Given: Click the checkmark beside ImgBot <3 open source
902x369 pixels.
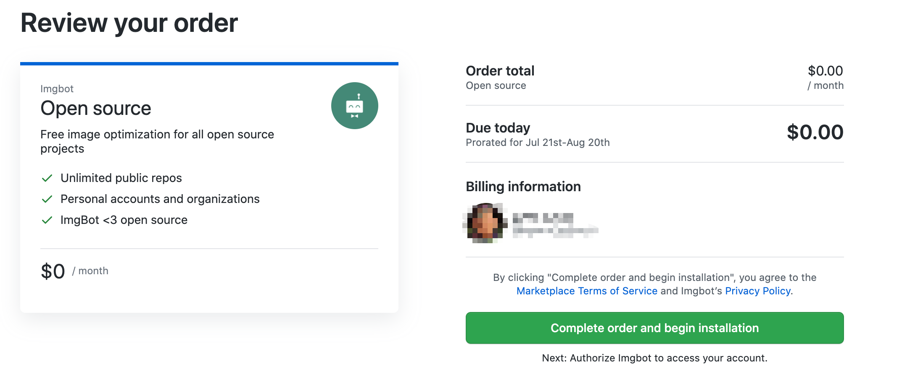Looking at the screenshot, I should (x=47, y=220).
